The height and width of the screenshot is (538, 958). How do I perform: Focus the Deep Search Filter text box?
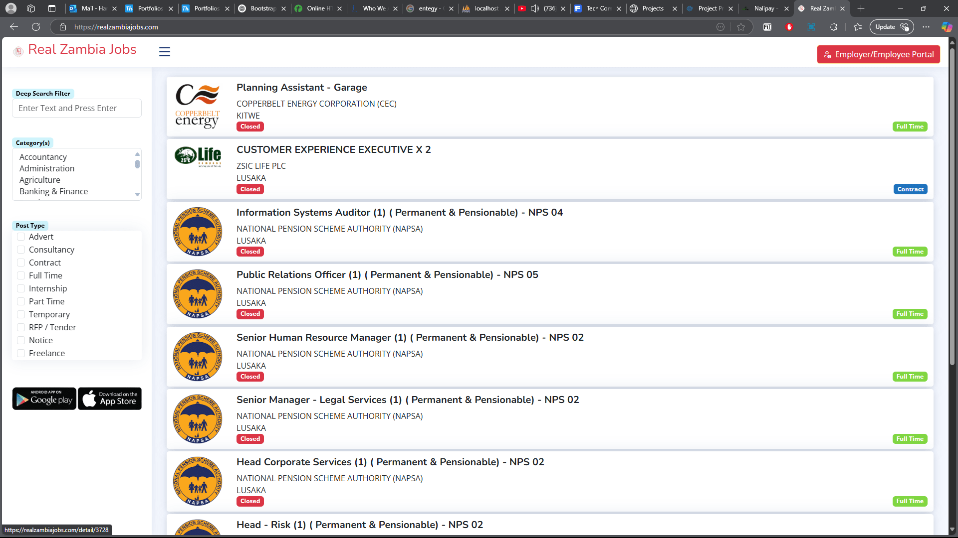[x=77, y=108]
